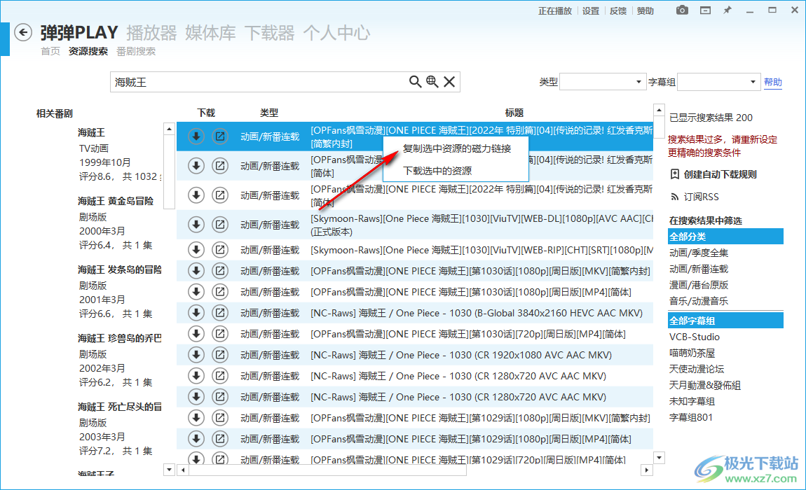Open 反馈 in the top bar
The image size is (806, 490).
[x=618, y=10]
